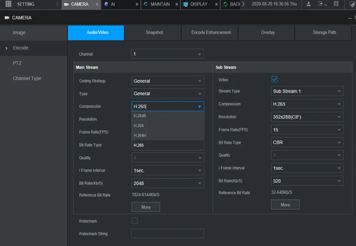This screenshot has width=356, height=246.
Task: Open the logout menu icon
Action: [322, 4]
